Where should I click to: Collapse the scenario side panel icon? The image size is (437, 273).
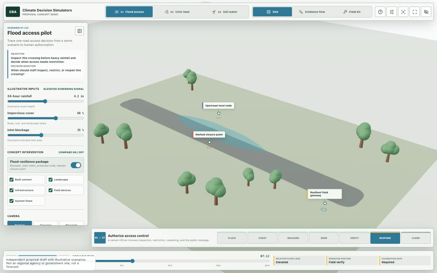coord(80,31)
